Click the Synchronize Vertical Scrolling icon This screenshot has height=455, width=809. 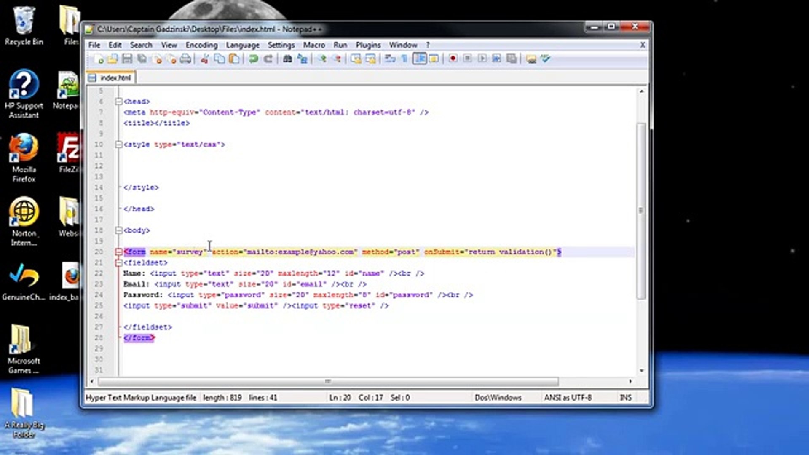pos(356,59)
